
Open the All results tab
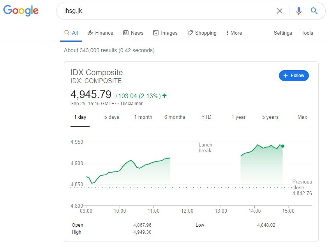click(71, 33)
